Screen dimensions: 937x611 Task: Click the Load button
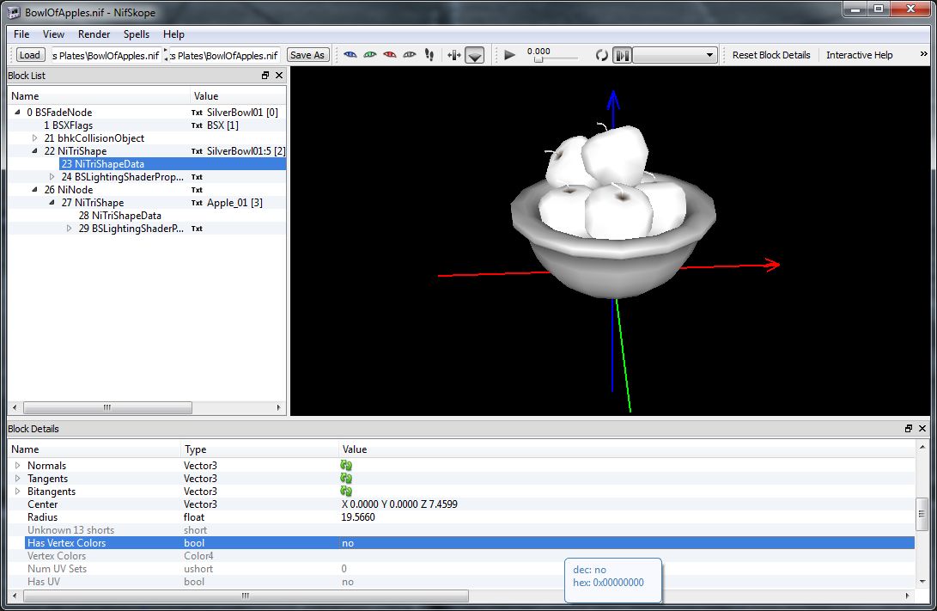(x=30, y=55)
